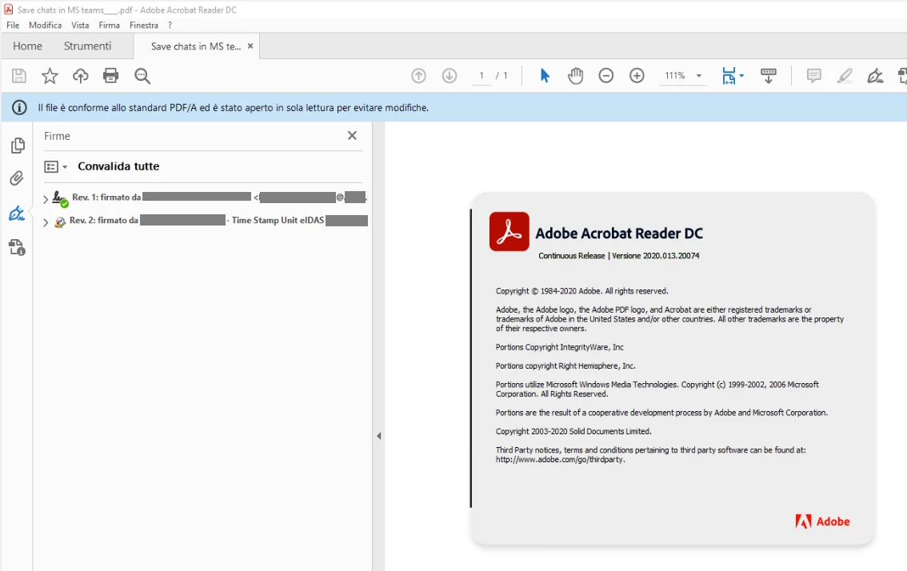Add file to starred with star icon

tap(50, 76)
